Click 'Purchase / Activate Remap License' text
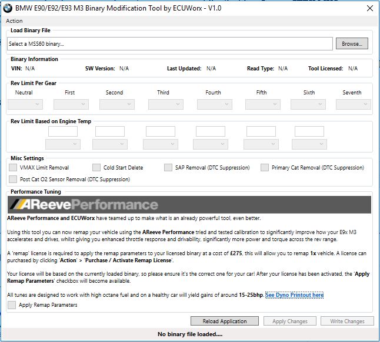Viewport: 380px width, 342px height. coord(128,260)
